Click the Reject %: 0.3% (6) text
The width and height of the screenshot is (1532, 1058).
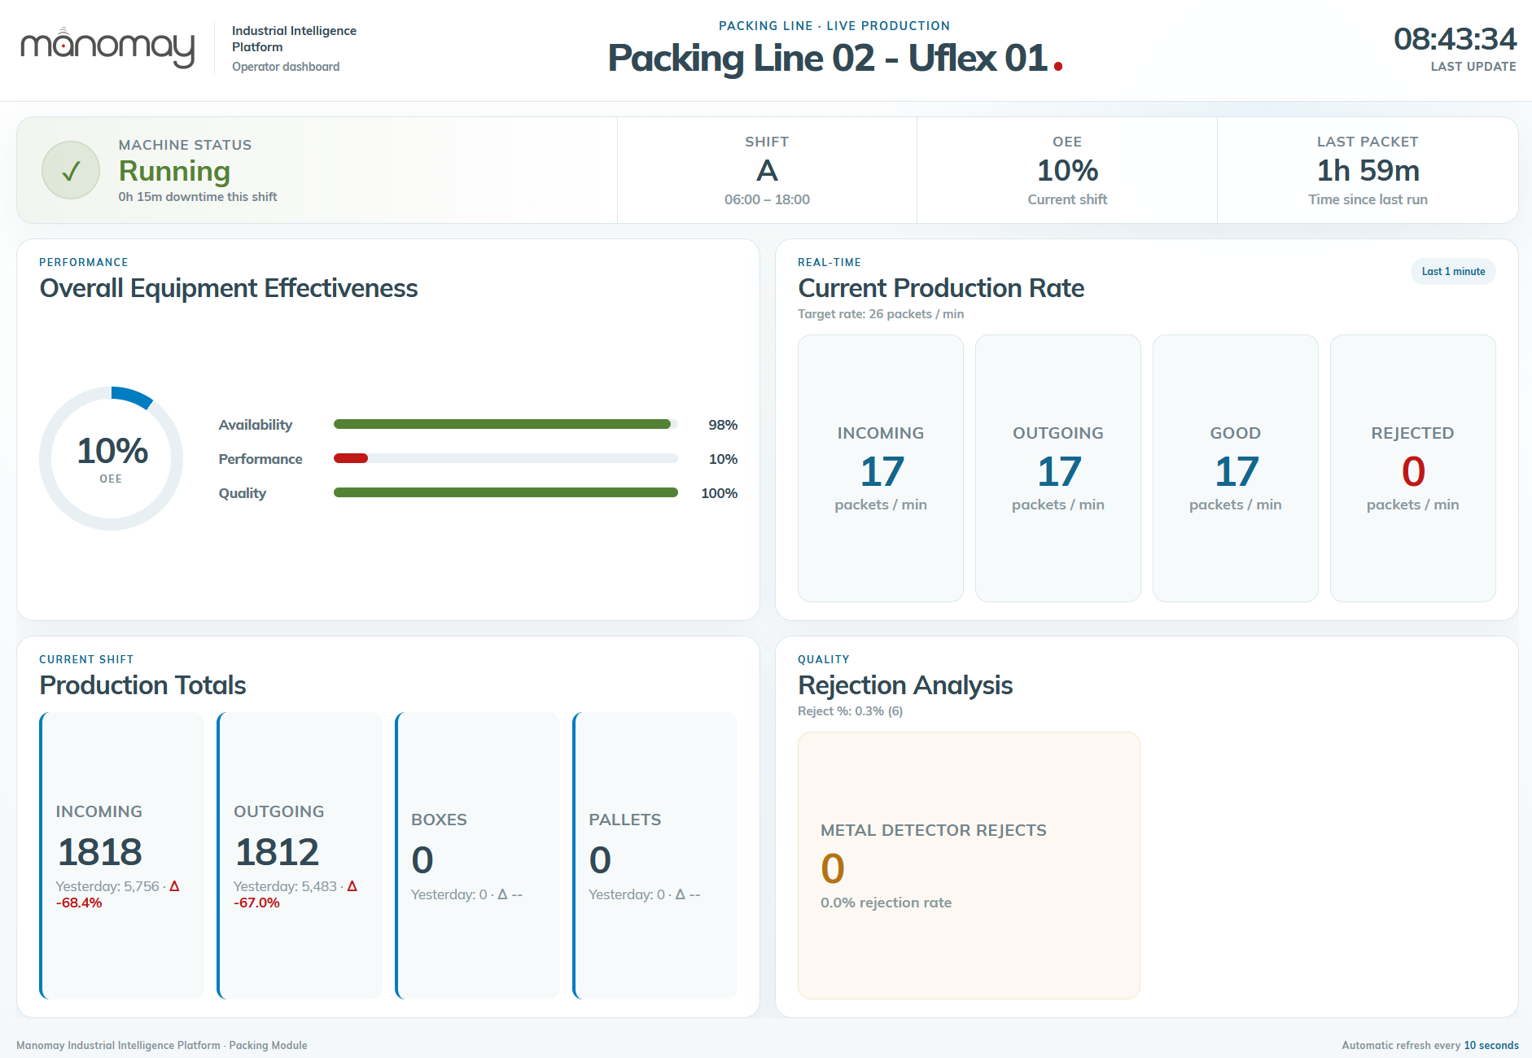tap(850, 711)
